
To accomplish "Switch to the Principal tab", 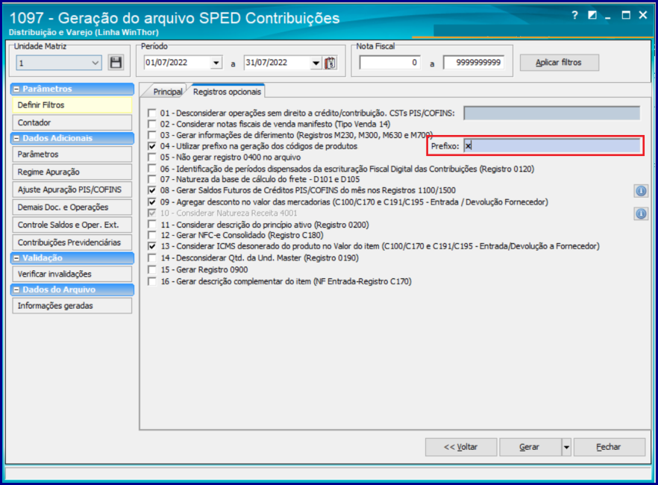I will 167,92.
